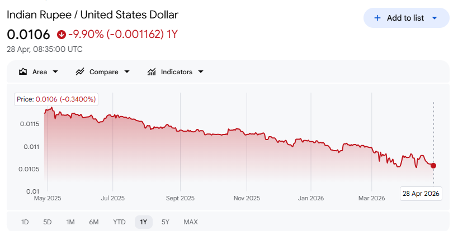458x231 pixels.
Task: Click the 28 Apr 2026 date label
Action: tap(422, 194)
